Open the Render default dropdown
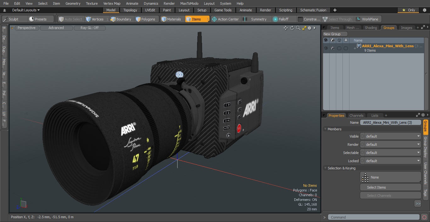Screen dimensions: 430x222 click(x=391, y=145)
